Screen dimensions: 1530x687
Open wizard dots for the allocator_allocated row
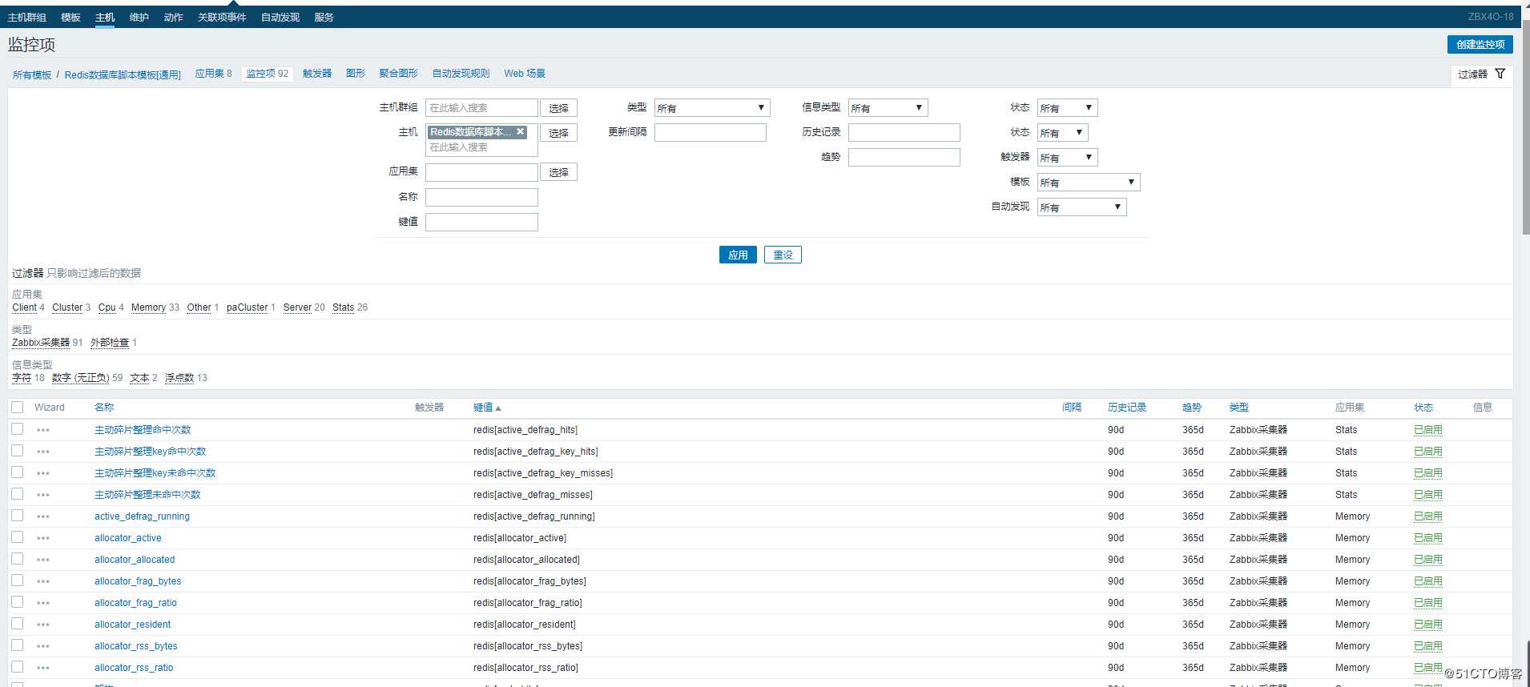coord(43,560)
